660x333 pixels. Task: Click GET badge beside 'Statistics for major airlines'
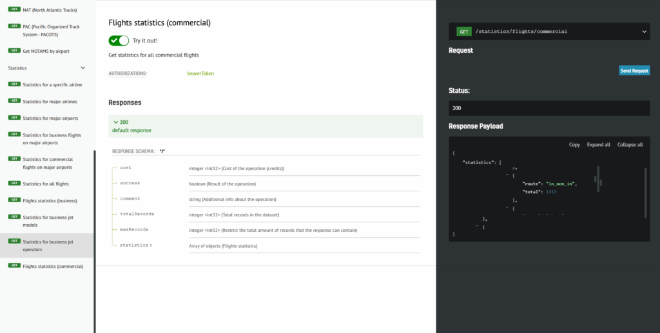click(13, 101)
